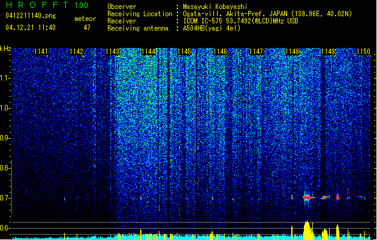Click the 1150 time marker
Image resolution: width=377 pixels, height=240 pixels.
click(363, 52)
